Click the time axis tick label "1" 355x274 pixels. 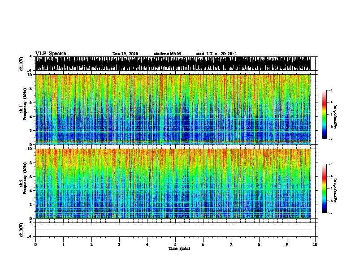coord(63,244)
